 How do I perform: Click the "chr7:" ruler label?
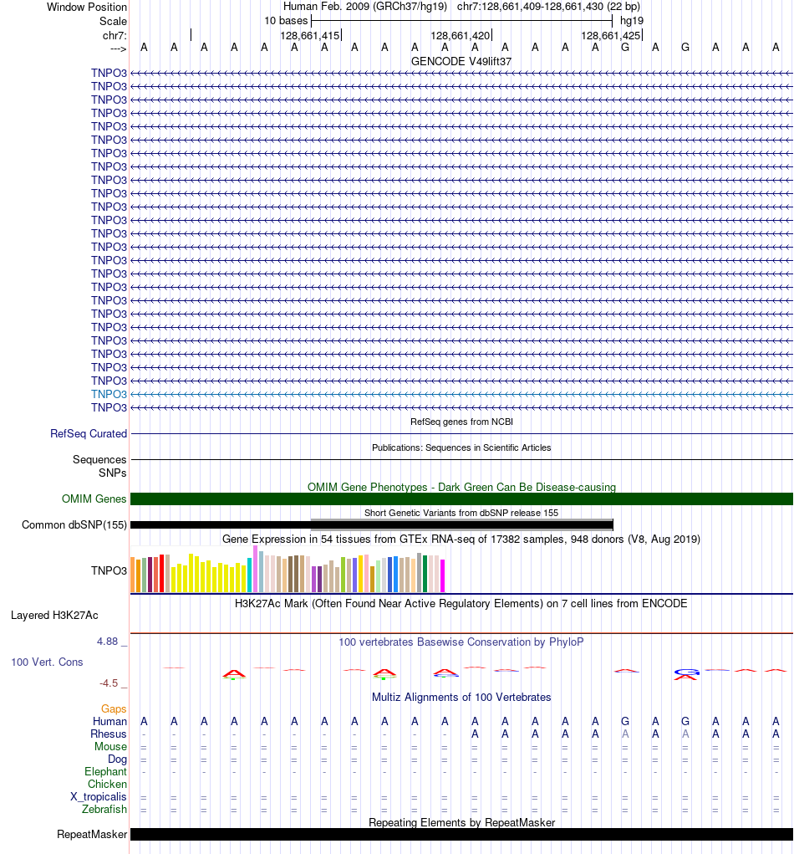[115, 35]
